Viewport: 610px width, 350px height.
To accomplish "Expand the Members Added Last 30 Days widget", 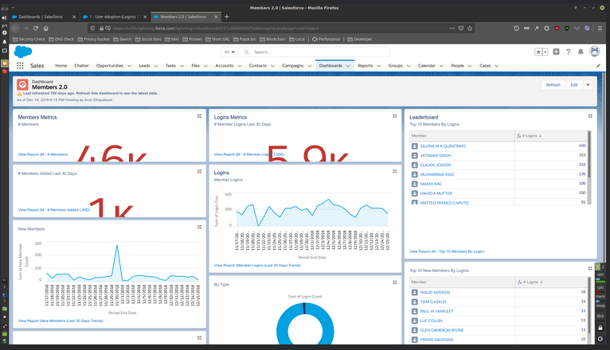I will coord(199,171).
